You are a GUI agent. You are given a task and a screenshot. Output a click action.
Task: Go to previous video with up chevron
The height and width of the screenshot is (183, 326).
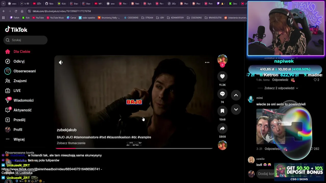(236, 95)
